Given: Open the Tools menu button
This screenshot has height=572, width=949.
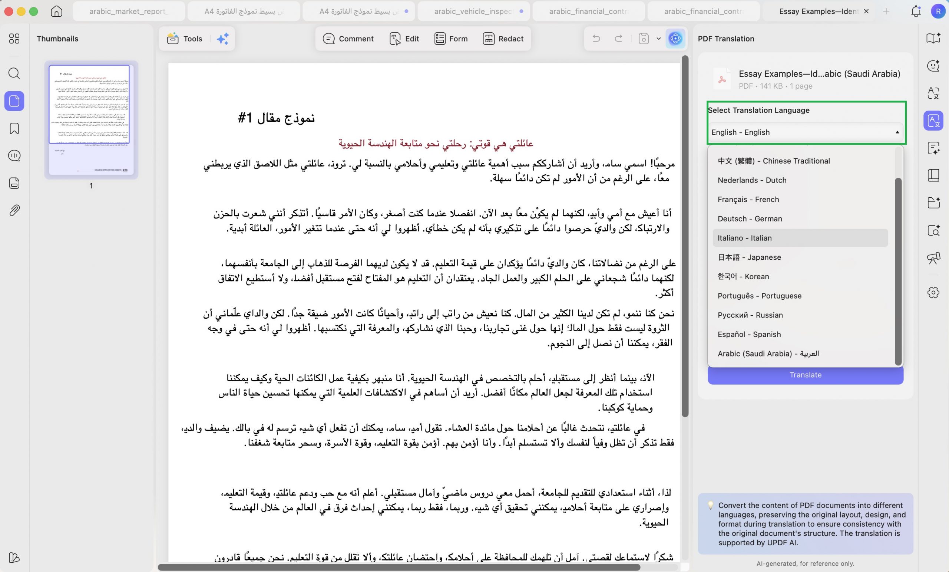Looking at the screenshot, I should [185, 39].
